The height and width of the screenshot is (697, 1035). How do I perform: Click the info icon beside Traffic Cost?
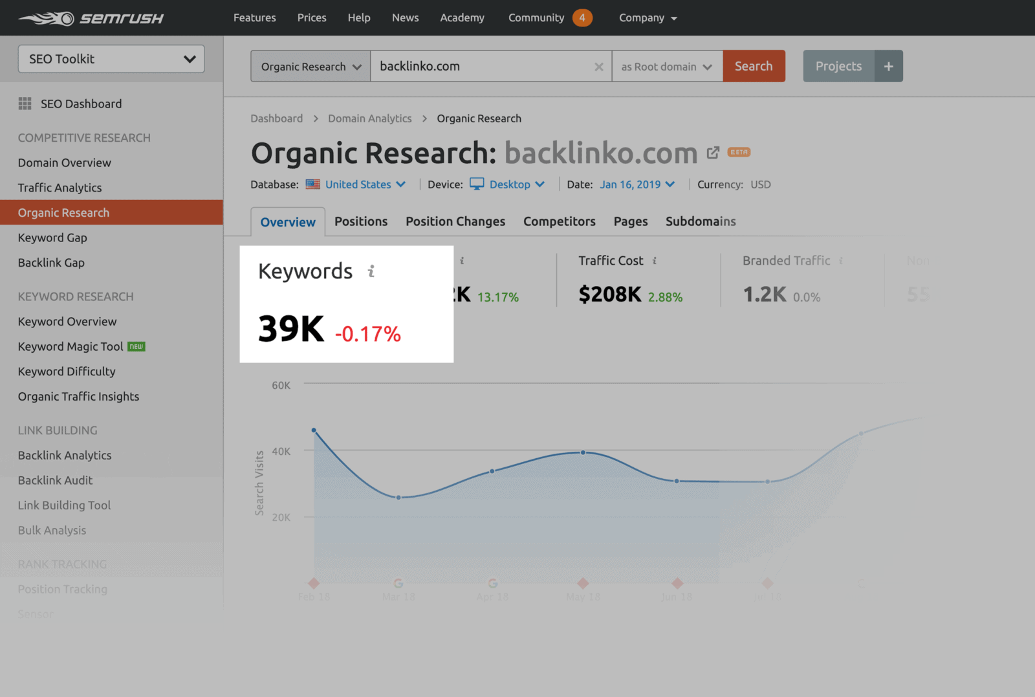tap(654, 260)
